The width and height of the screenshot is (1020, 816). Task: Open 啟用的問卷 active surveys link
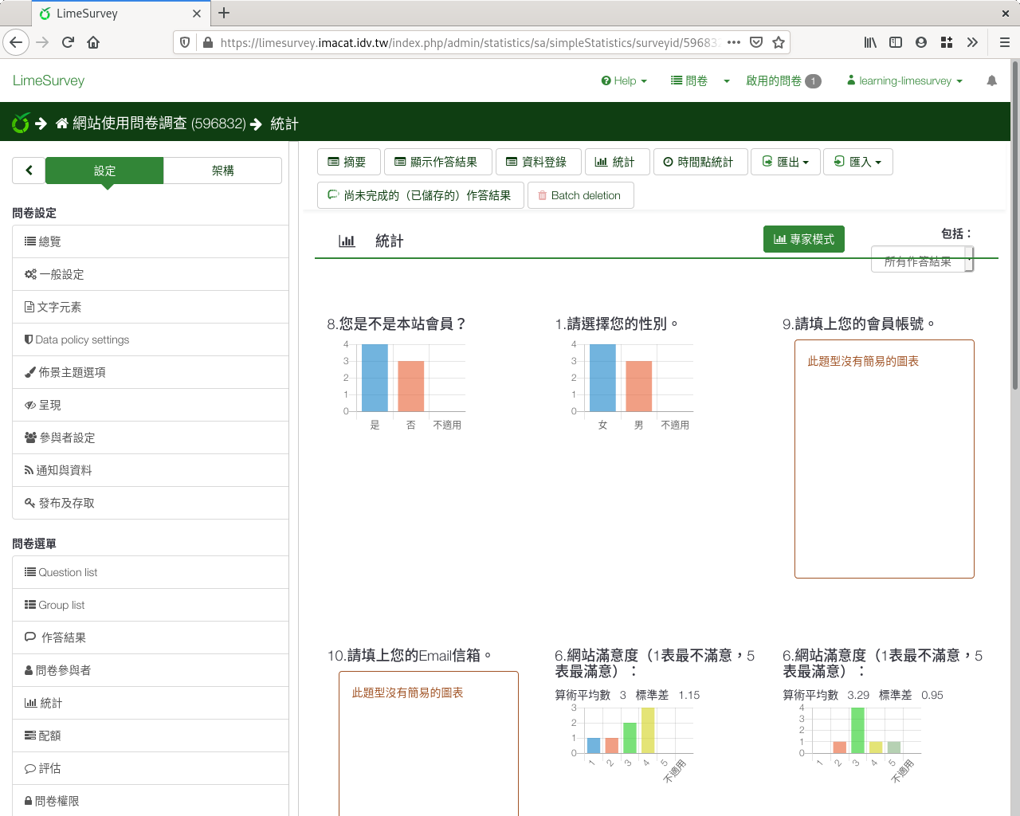[x=783, y=80]
